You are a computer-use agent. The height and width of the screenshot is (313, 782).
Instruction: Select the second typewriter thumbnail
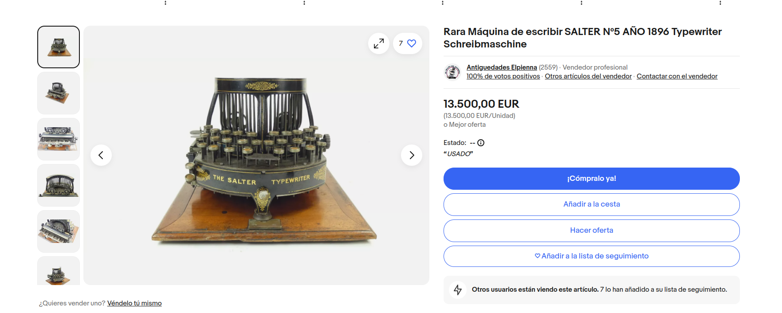pyautogui.click(x=59, y=93)
